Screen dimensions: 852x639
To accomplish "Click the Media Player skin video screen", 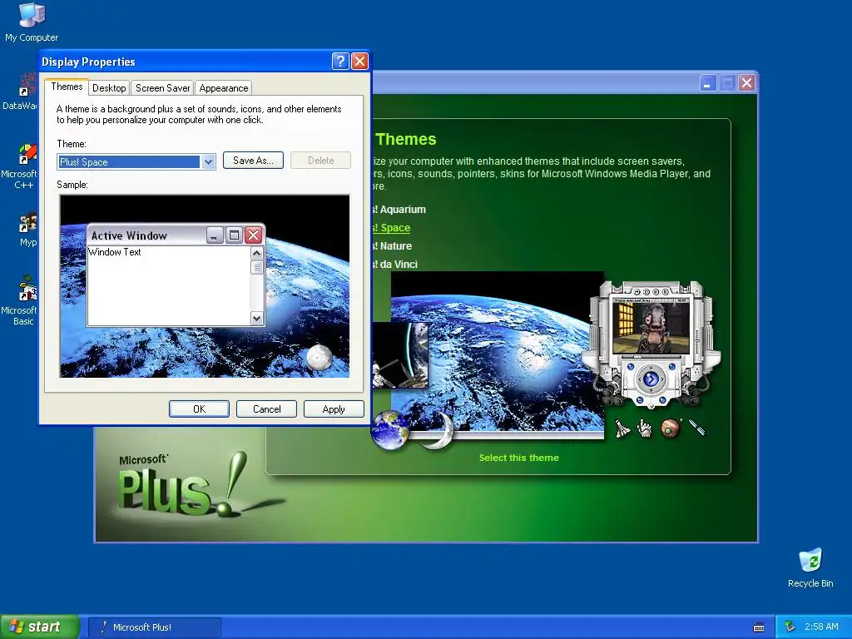I will [x=651, y=328].
